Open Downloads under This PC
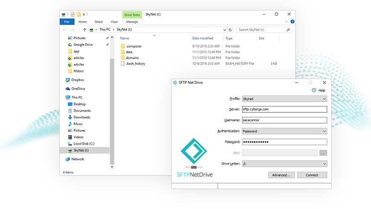 pyautogui.click(x=82, y=117)
